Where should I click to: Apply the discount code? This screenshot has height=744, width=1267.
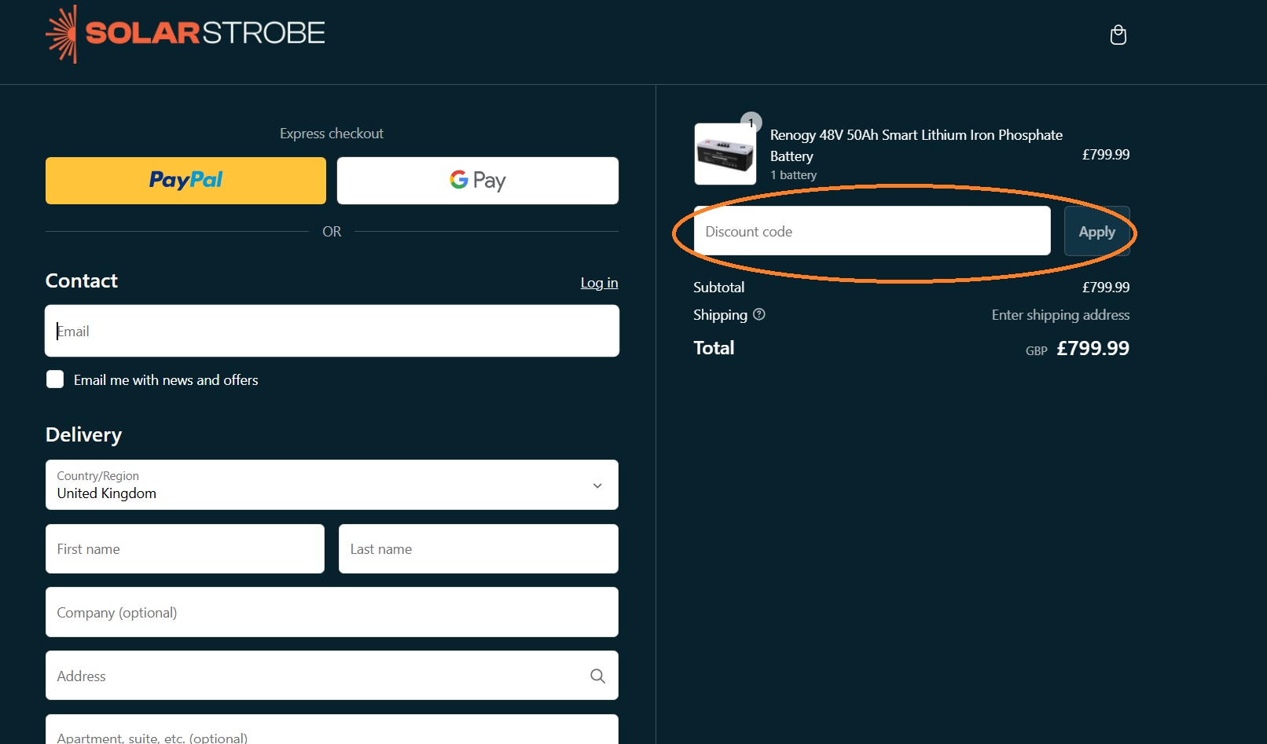(x=1096, y=231)
